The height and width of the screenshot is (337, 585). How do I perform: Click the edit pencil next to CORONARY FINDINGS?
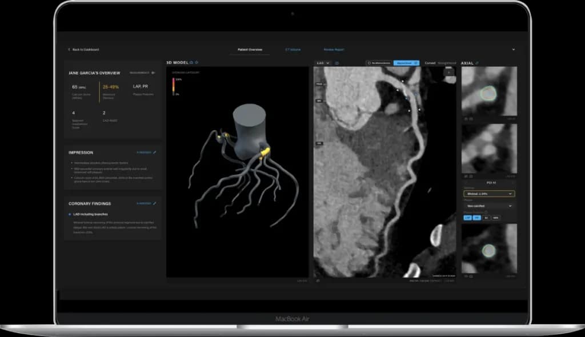pyautogui.click(x=154, y=203)
